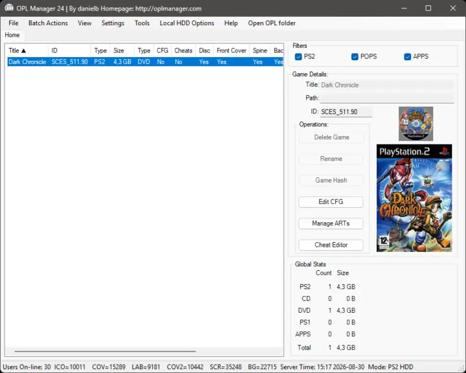Click SCR=35248 in the status bar
Image resolution: width=466 pixels, height=373 pixels.
tap(226, 367)
